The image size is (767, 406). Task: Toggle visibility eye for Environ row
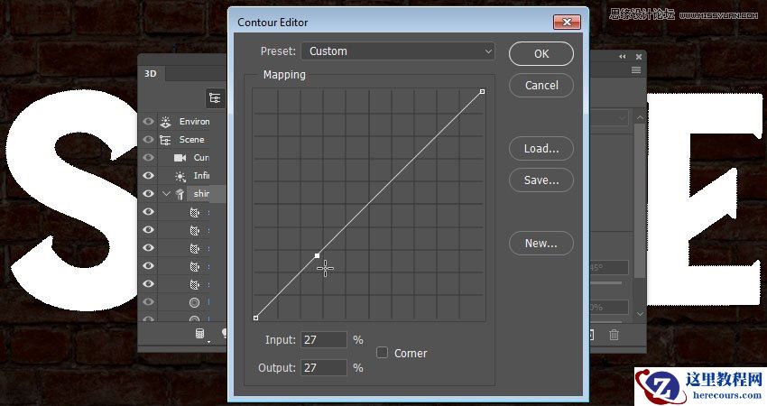coord(148,121)
